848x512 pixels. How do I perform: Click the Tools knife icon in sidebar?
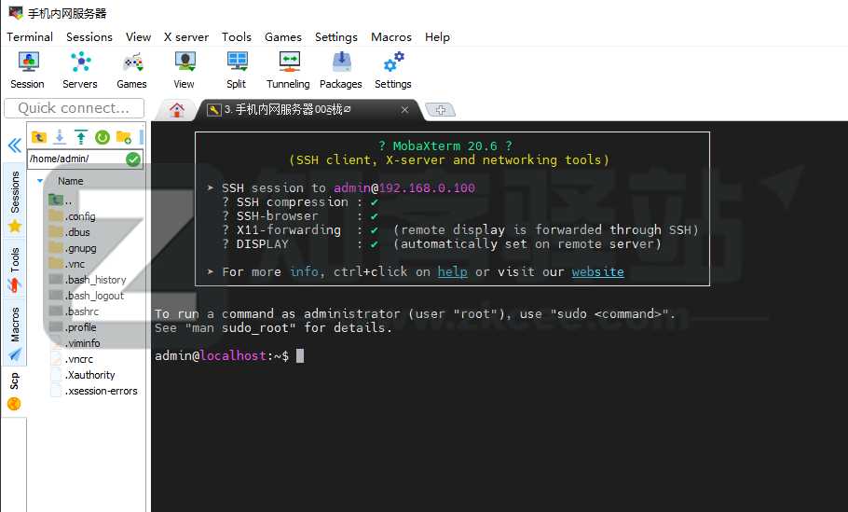[x=15, y=285]
